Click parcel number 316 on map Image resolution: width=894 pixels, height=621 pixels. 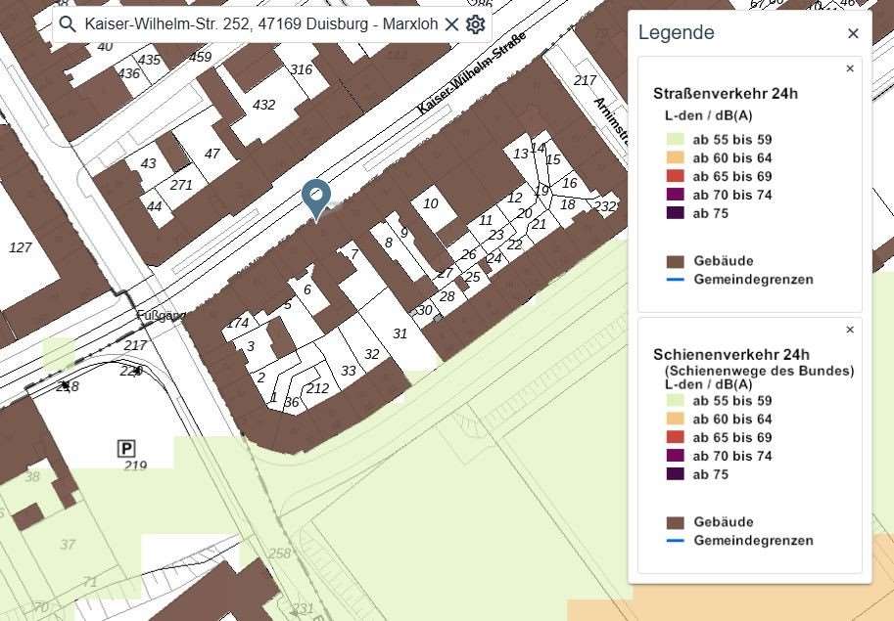click(301, 69)
